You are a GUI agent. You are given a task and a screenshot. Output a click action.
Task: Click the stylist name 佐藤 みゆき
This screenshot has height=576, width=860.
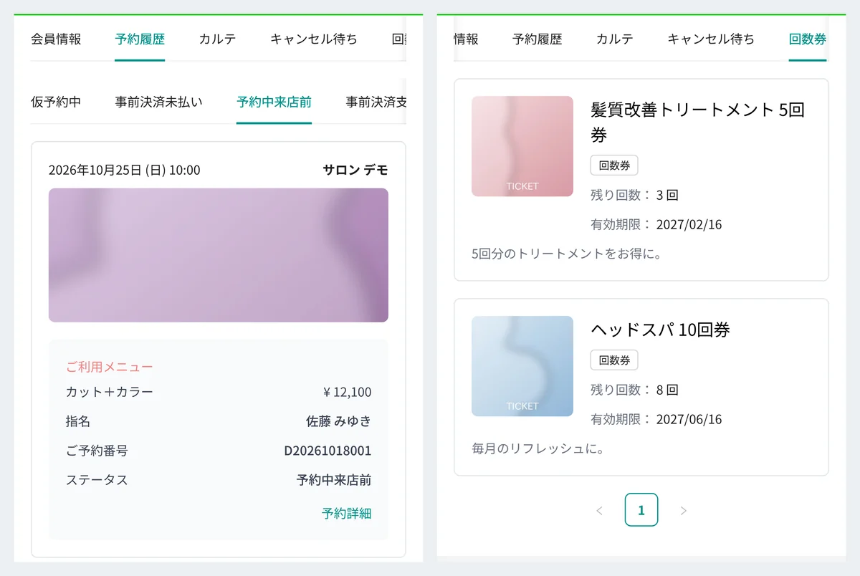point(339,421)
